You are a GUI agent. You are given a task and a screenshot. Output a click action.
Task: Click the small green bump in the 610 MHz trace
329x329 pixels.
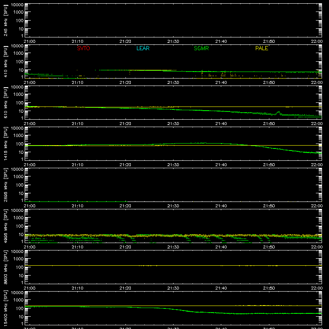[278, 113]
